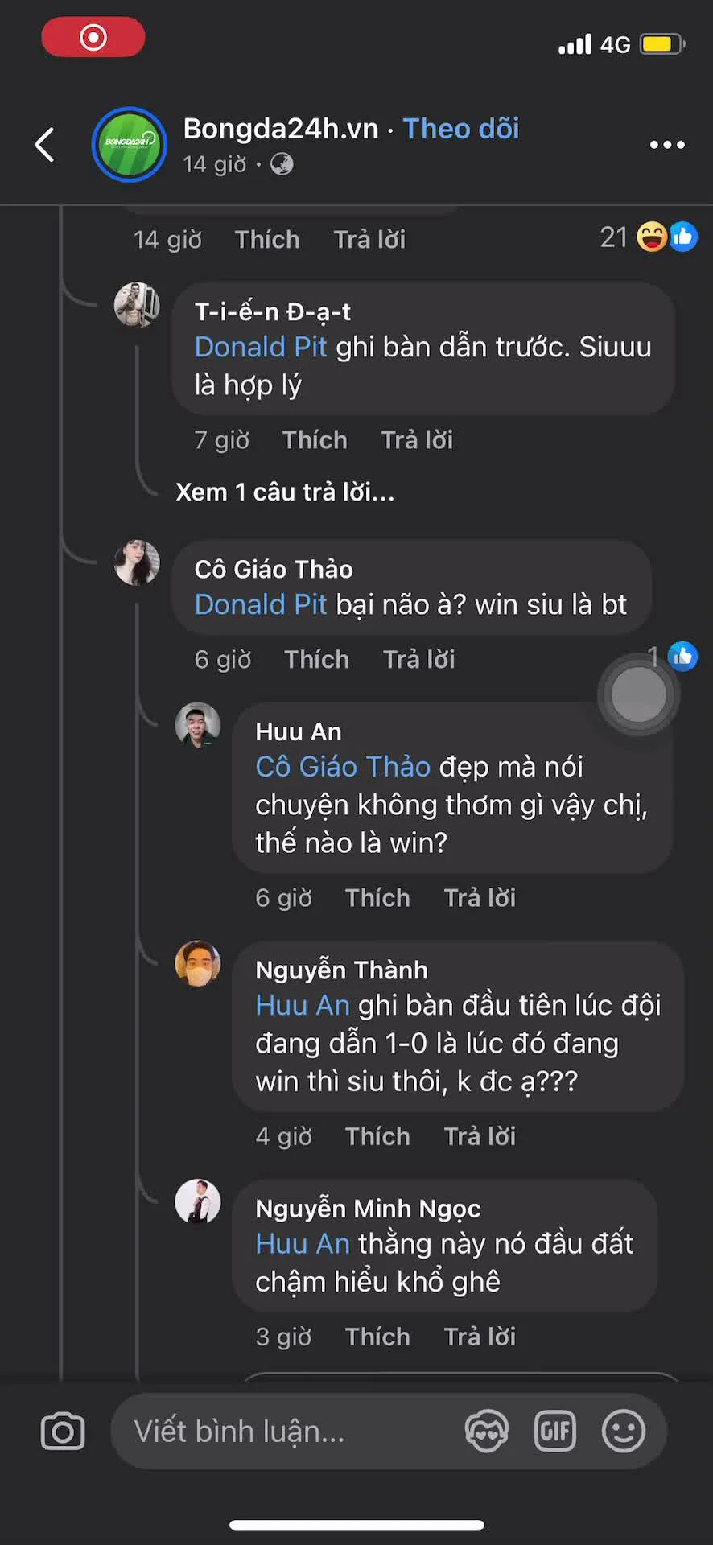Open the three-dot options menu
This screenshot has width=713, height=1545.
[667, 145]
